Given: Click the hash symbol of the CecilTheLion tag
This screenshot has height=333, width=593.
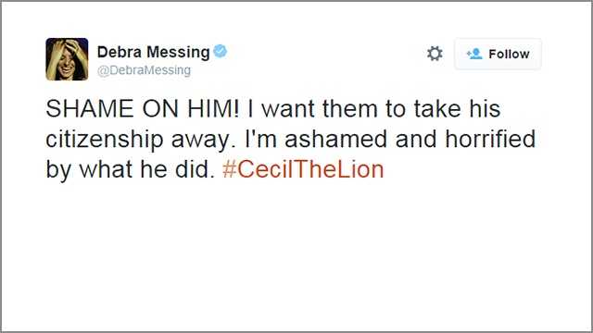Looking at the screenshot, I should [229, 169].
